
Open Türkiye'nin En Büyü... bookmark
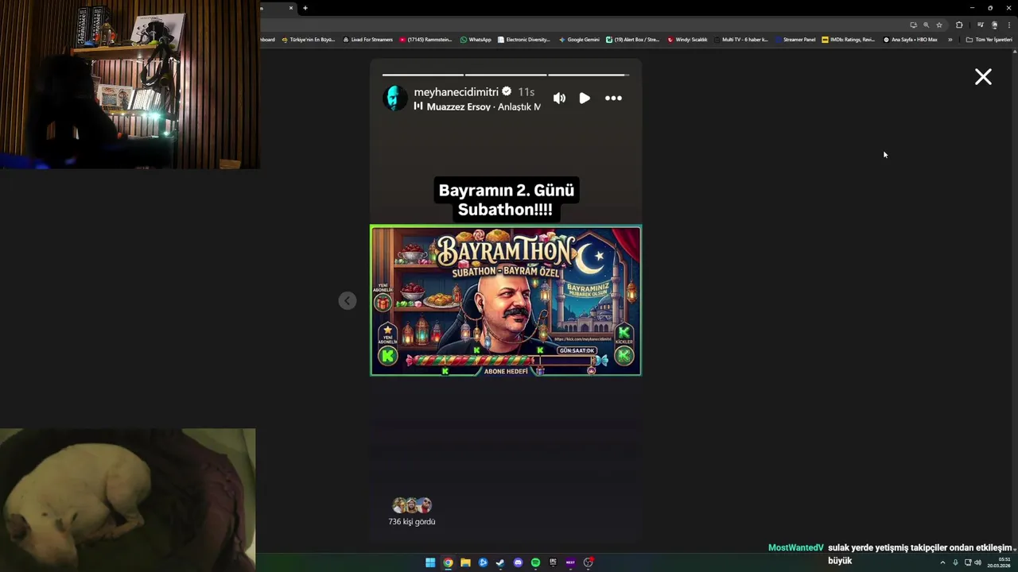(x=309, y=39)
